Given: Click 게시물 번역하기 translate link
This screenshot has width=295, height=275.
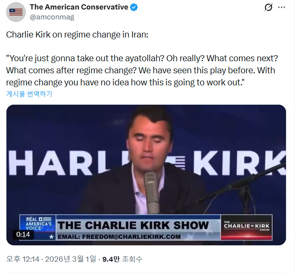Looking at the screenshot, I should coord(29,94).
